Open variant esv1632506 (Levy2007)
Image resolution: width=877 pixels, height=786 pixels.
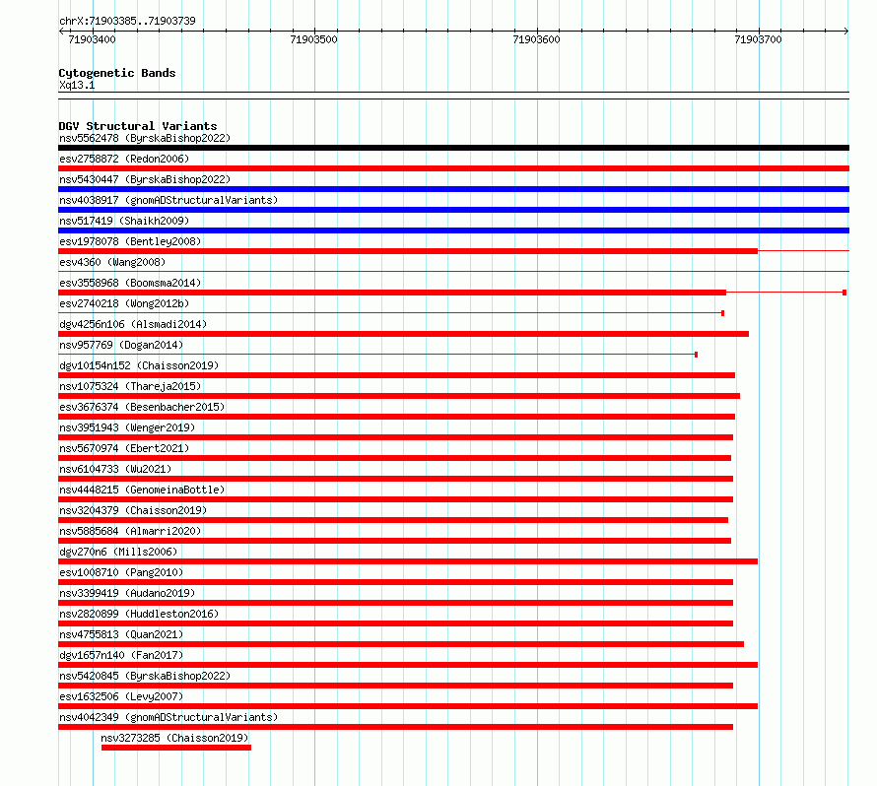pyautogui.click(x=121, y=696)
